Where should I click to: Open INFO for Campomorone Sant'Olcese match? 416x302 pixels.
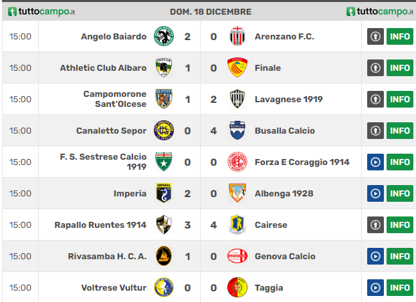(400, 99)
